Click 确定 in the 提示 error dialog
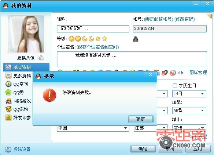This screenshot has height=155, width=214. click(141, 119)
